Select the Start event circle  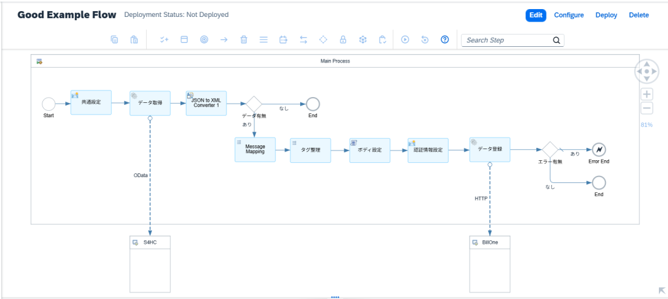pos(48,104)
